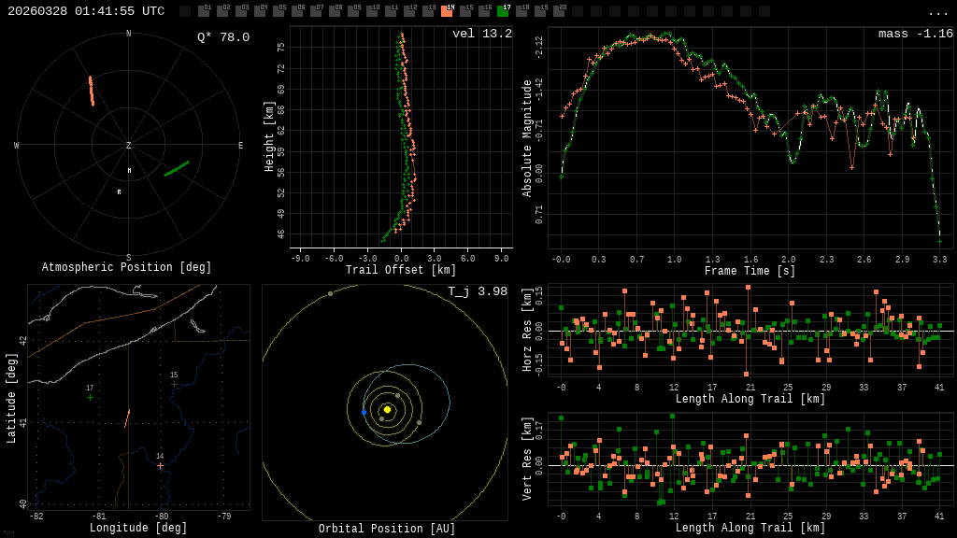Click the station 20 box in strip
The width and height of the screenshot is (957, 538).
[x=559, y=11]
